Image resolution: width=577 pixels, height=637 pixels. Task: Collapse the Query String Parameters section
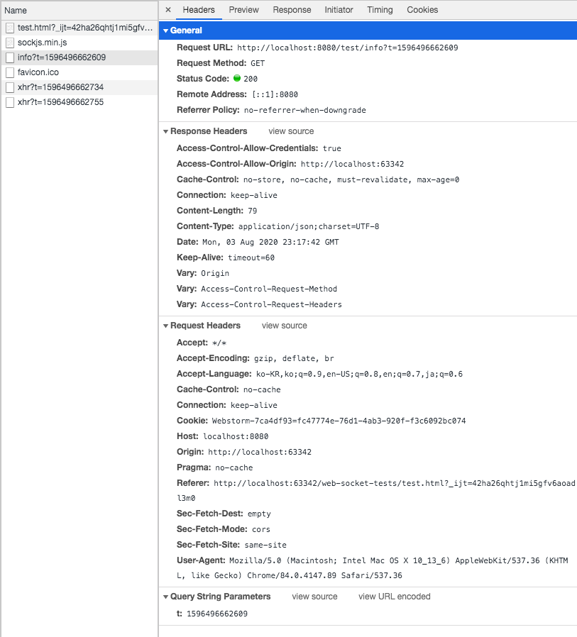[x=165, y=597]
